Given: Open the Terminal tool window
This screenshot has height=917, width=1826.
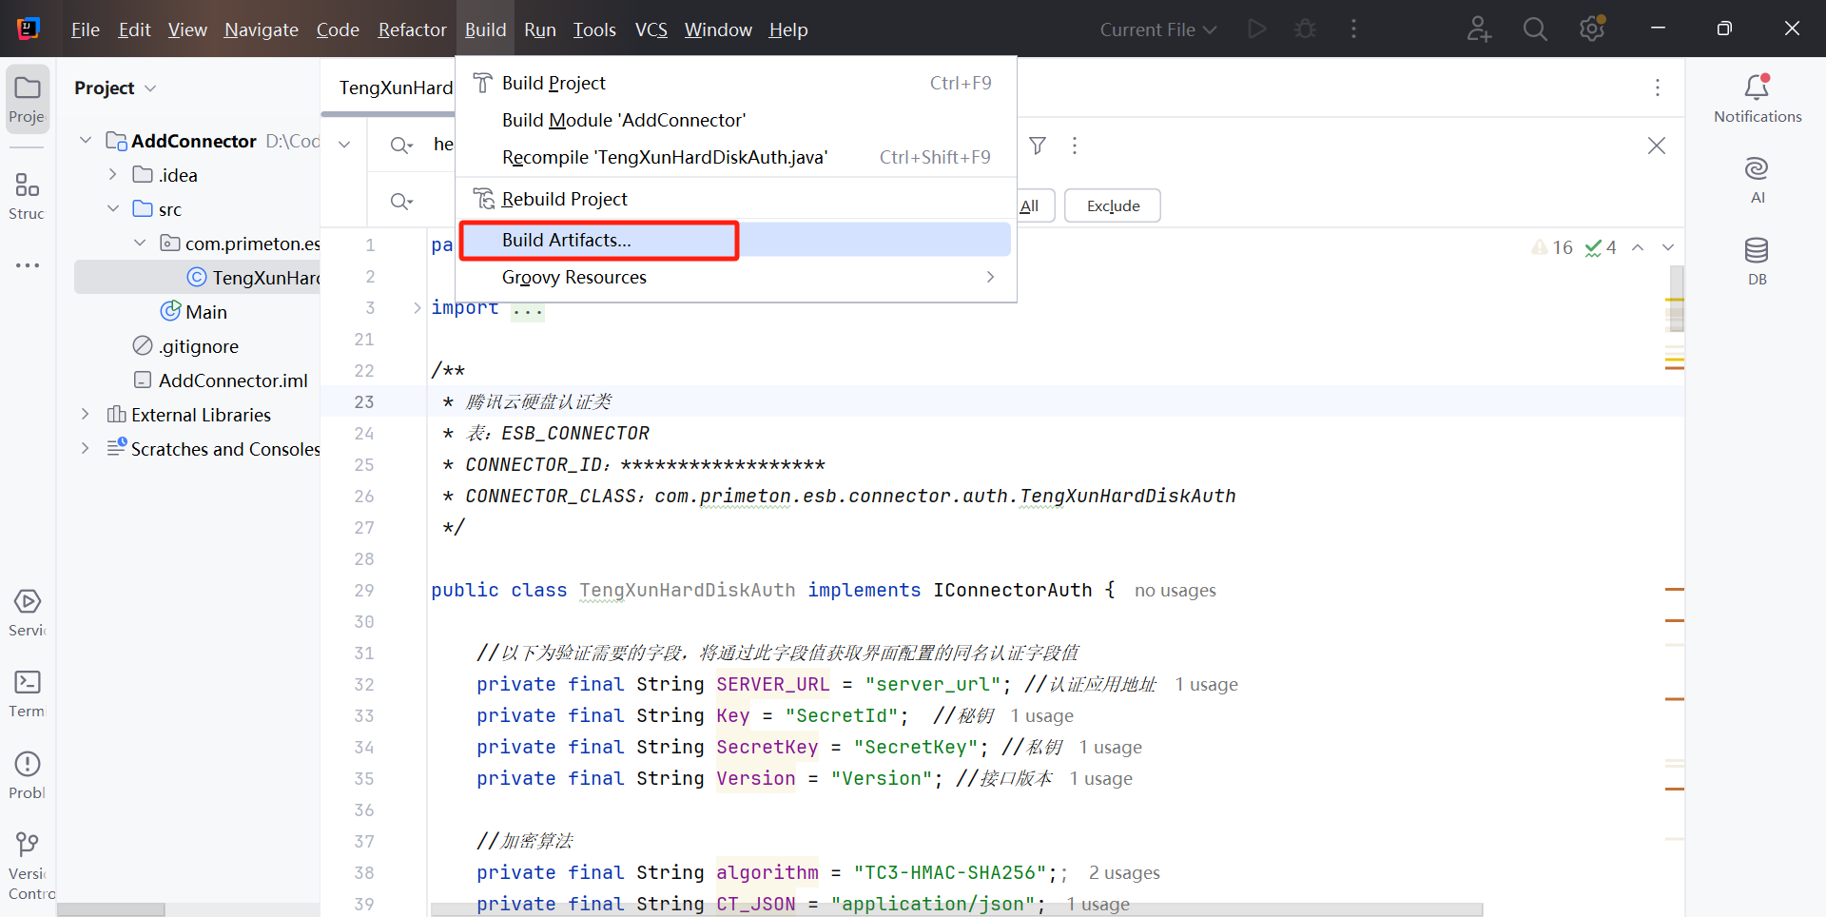Looking at the screenshot, I should [27, 693].
